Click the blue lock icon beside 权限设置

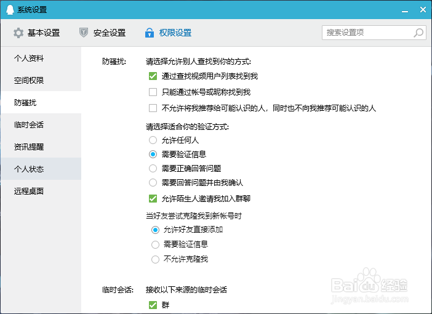(x=150, y=33)
